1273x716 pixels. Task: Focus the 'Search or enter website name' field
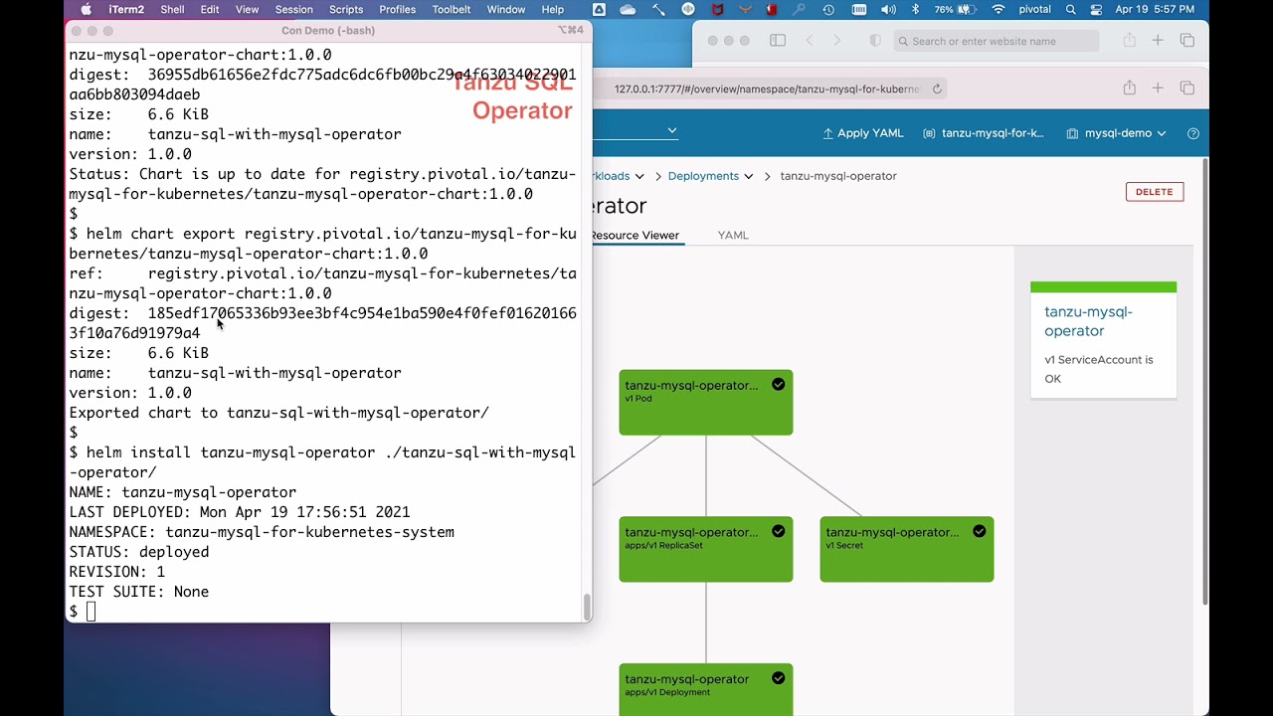click(996, 41)
